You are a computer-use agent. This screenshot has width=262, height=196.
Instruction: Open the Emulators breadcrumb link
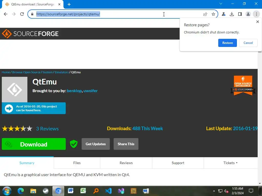[x=62, y=72]
